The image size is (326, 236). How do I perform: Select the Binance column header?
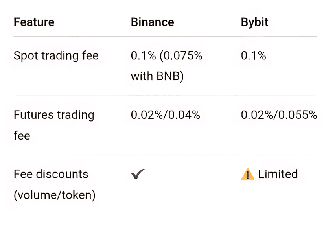click(x=152, y=22)
